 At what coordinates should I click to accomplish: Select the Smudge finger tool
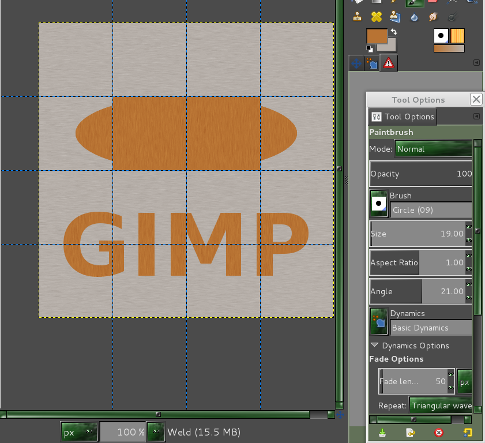[x=433, y=16]
